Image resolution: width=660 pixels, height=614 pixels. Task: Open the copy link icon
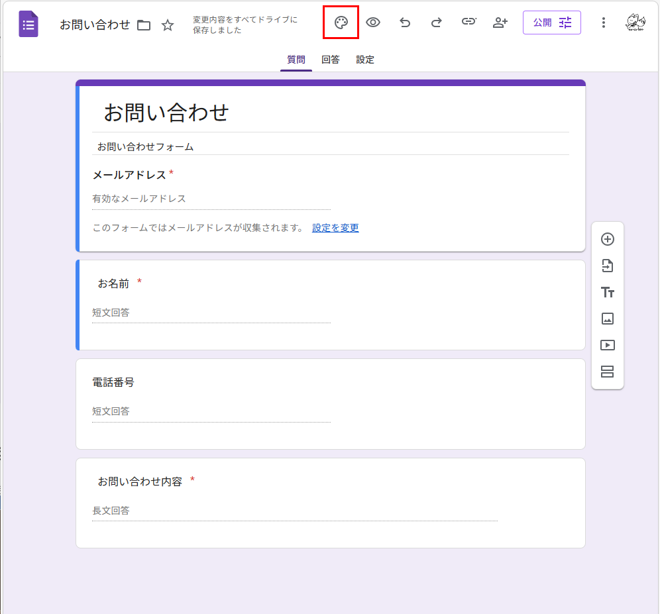pyautogui.click(x=468, y=22)
